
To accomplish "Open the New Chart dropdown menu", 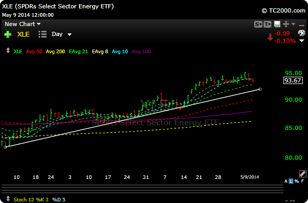I will (22, 24).
